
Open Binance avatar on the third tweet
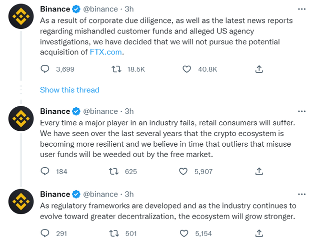pos(21,202)
